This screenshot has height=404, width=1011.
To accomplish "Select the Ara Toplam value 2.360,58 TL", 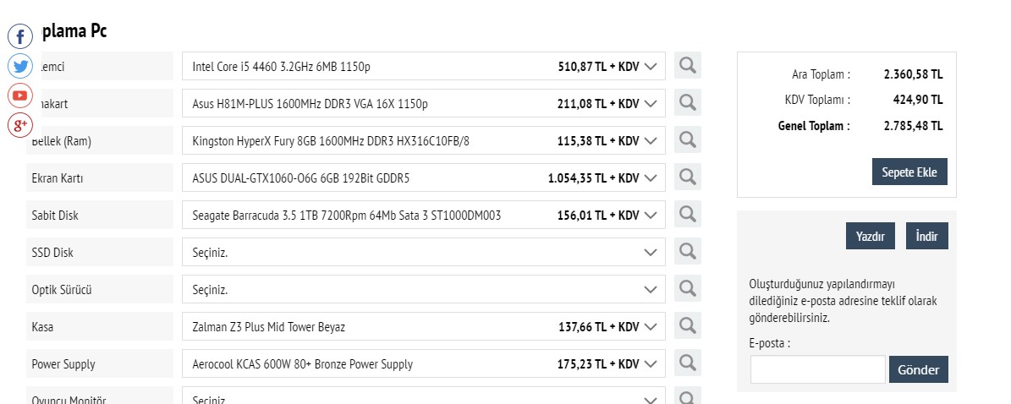I will tap(913, 74).
